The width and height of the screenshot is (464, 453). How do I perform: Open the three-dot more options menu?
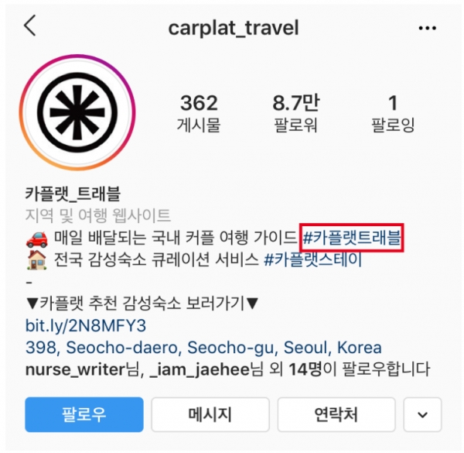tap(428, 28)
